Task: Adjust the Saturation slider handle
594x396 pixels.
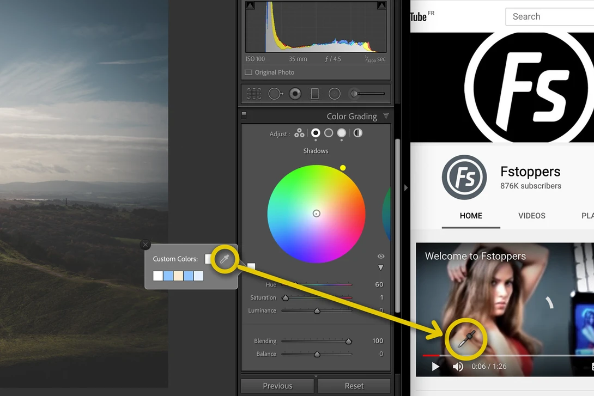Action: (286, 298)
